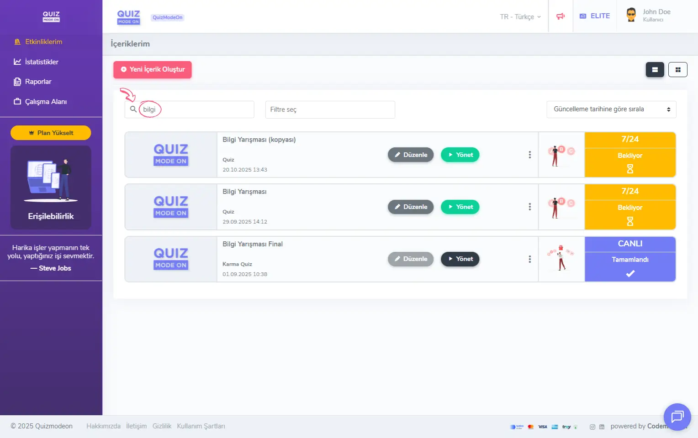
Task: Open the chat support bubble
Action: tap(677, 417)
